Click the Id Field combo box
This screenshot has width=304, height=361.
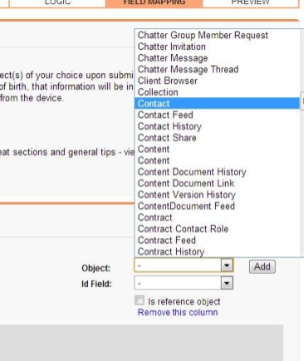point(184,283)
